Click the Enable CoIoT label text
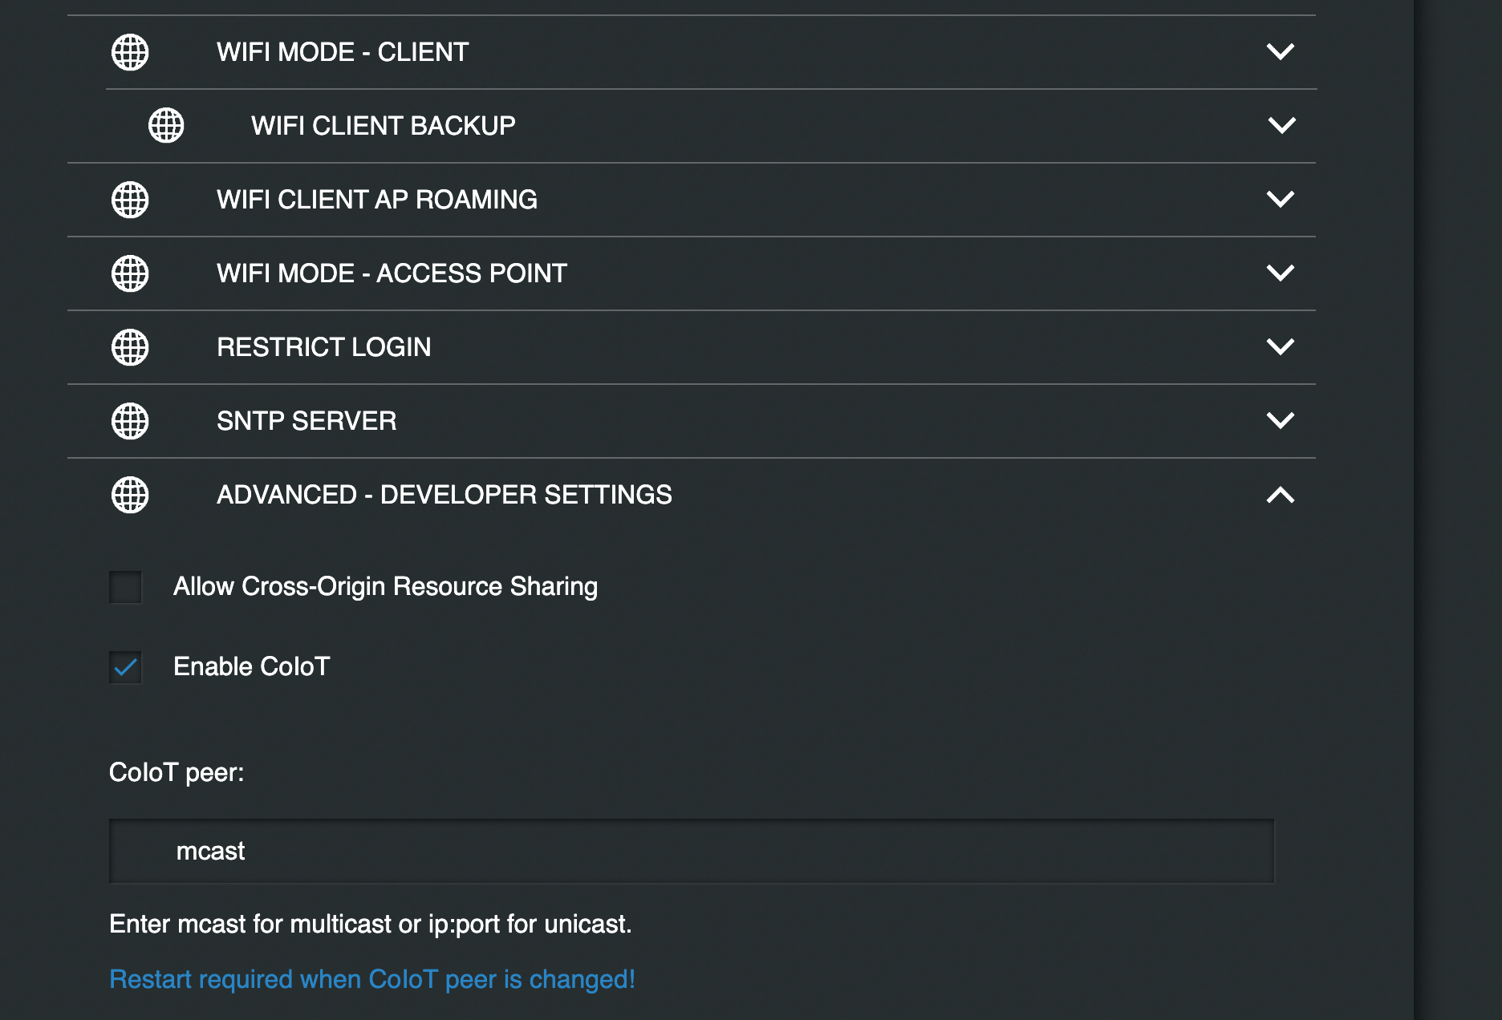 tap(251, 666)
